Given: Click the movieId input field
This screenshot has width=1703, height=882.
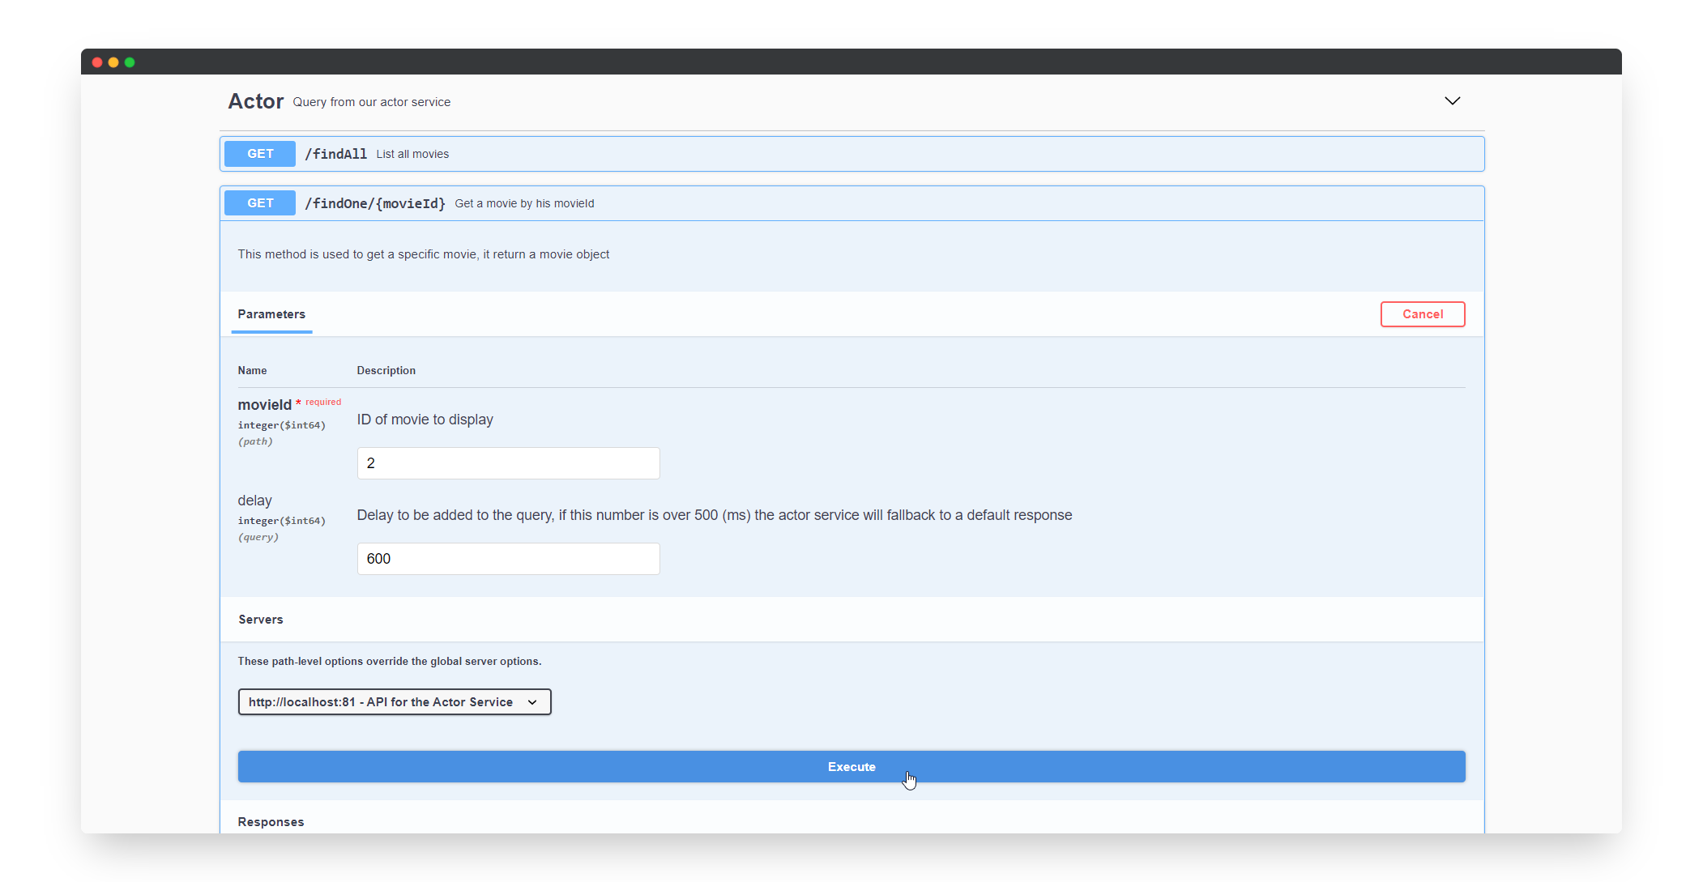Looking at the screenshot, I should point(508,463).
